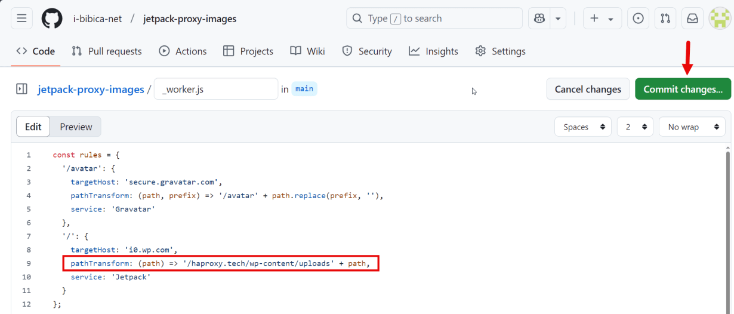Open the jetpack-proxy-images breadcrumb link
Image resolution: width=734 pixels, height=314 pixels.
coord(91,89)
